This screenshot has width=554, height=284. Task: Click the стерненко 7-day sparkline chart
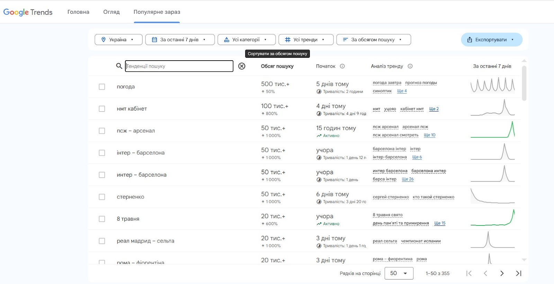tap(493, 196)
